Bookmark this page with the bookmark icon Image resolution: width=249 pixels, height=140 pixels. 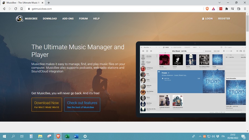click(x=22, y=9)
